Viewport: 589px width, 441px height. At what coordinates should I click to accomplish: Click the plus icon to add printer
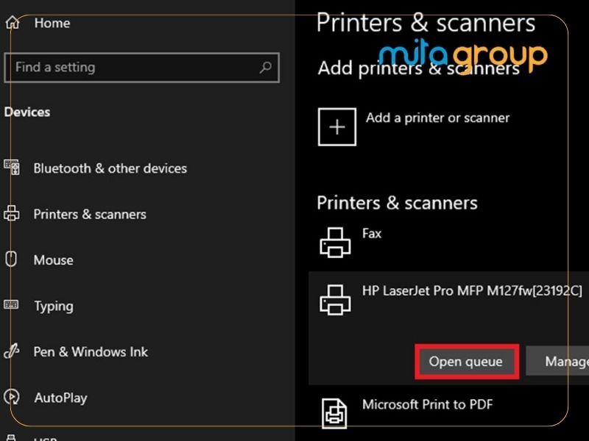tap(337, 126)
